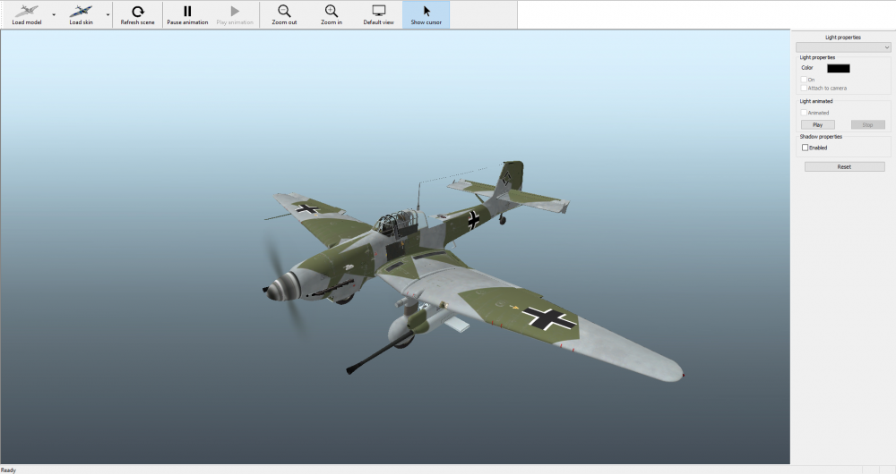Open the black light Color swatch
896x474 pixels.
pyautogui.click(x=838, y=68)
